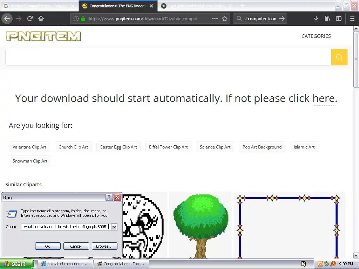Click the green secure padlock icon
This screenshot has width=359, height=269.
(83, 19)
